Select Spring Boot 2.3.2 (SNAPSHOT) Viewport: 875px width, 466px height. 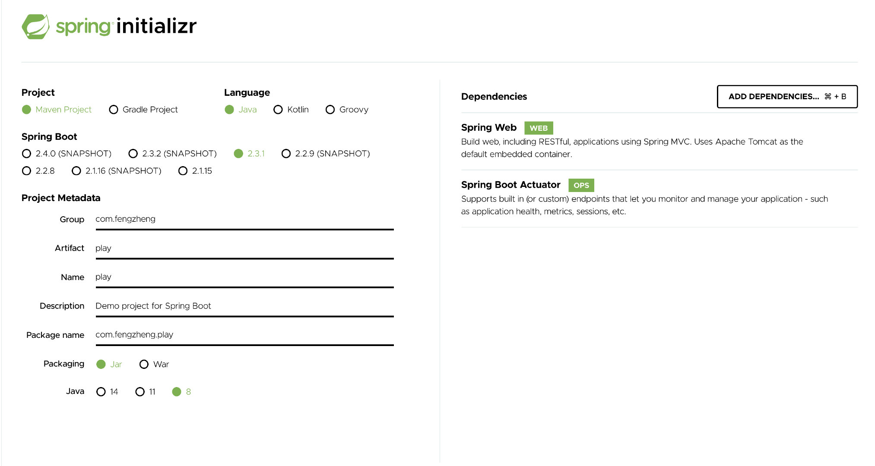[x=133, y=154]
